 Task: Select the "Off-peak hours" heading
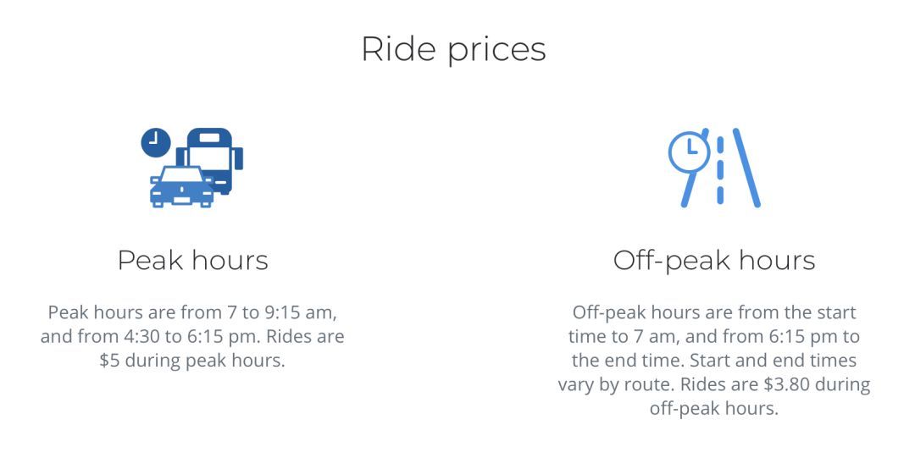click(713, 260)
